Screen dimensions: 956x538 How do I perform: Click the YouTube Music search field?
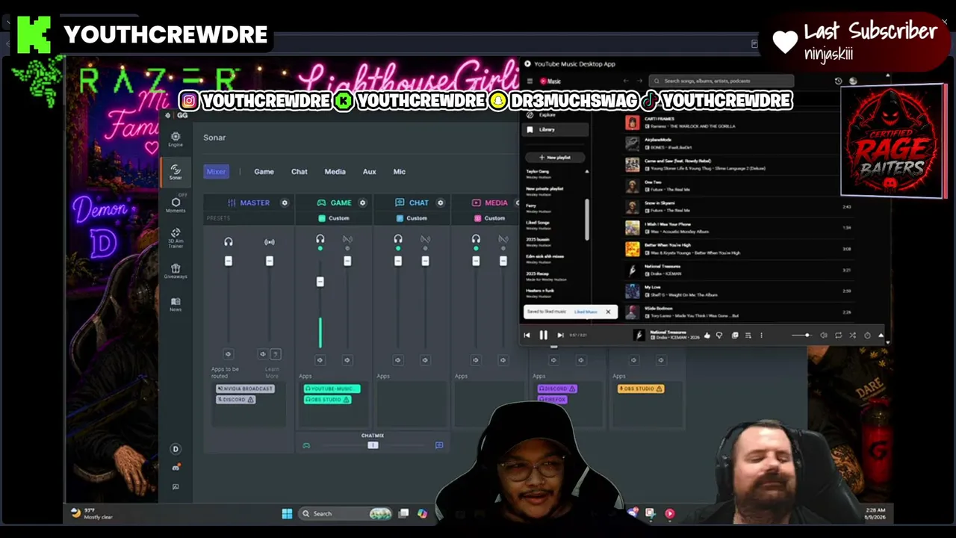click(x=721, y=81)
